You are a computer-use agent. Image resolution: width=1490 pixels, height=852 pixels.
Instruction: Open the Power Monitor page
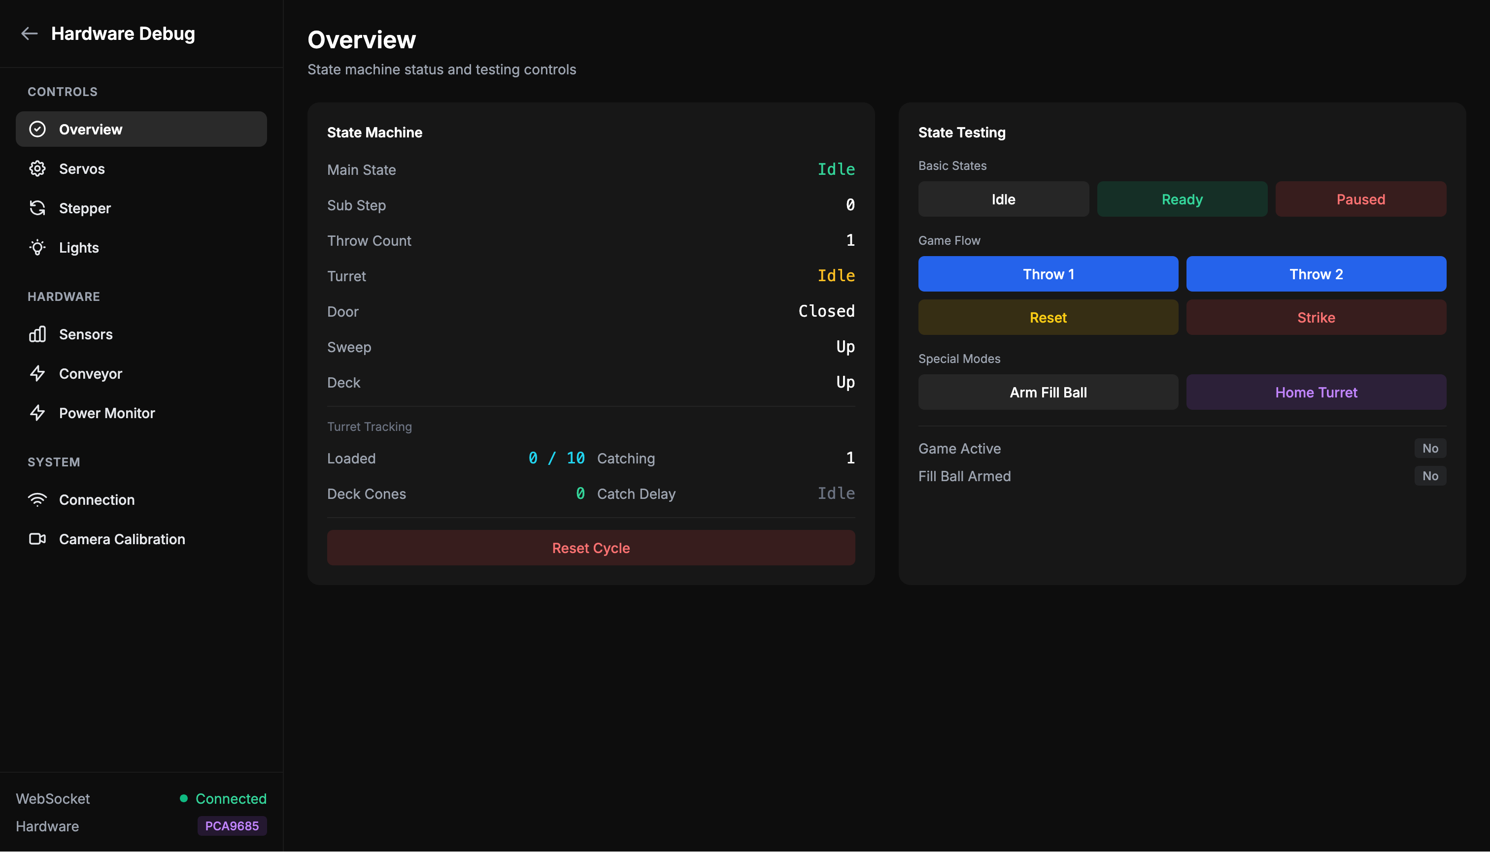(x=106, y=413)
